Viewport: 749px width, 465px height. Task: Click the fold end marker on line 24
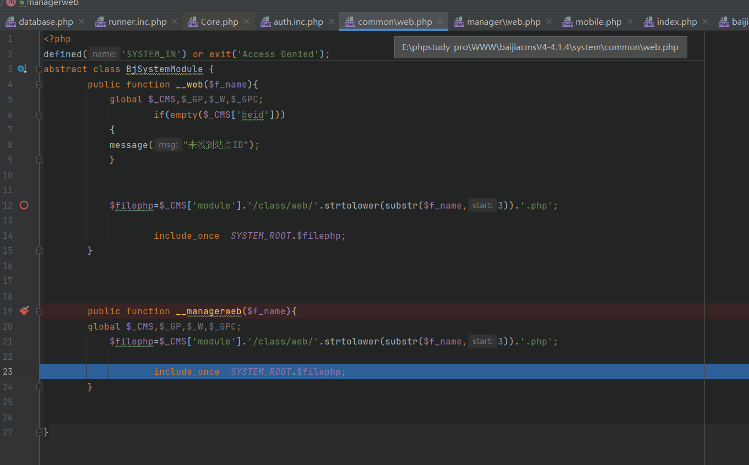click(x=39, y=387)
